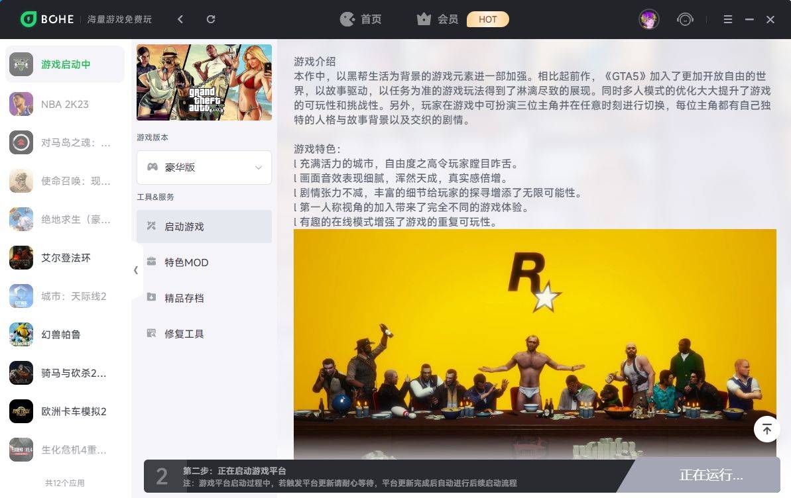Select 骑马与砍杀2 from game list
This screenshot has height=498, width=791.
(x=65, y=373)
